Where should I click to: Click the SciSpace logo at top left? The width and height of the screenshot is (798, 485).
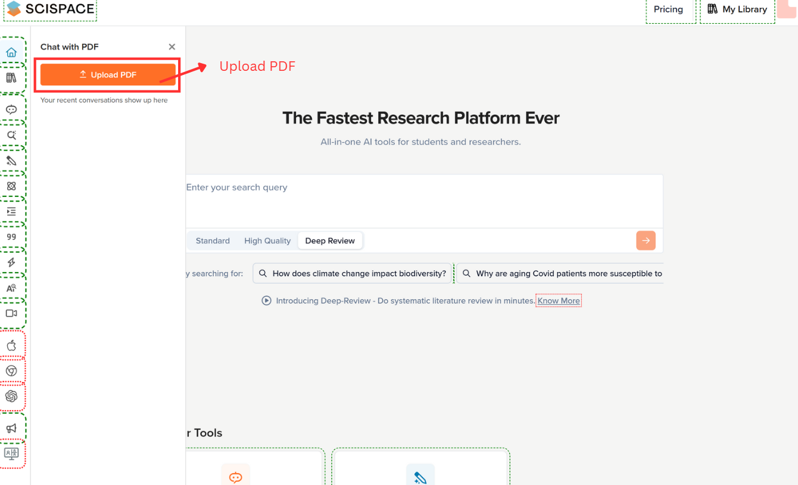pos(50,9)
